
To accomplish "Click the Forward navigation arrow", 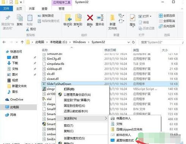I will point(11,42).
